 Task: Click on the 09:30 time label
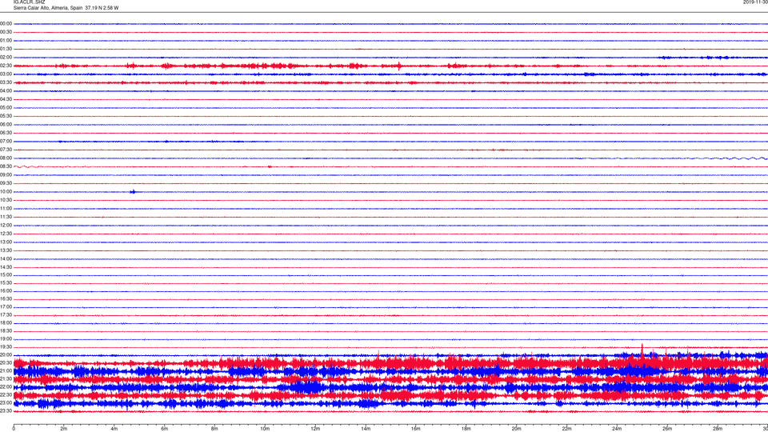(x=6, y=183)
